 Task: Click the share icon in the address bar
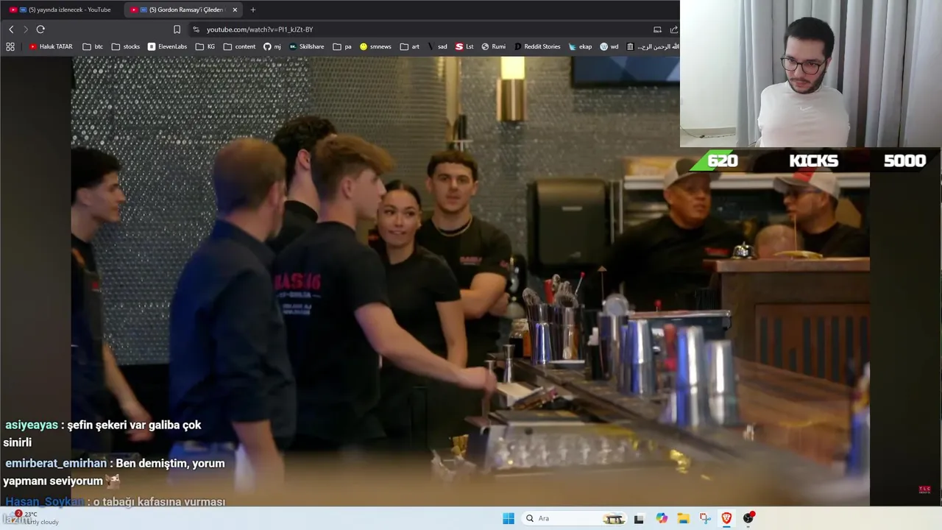[x=673, y=29]
